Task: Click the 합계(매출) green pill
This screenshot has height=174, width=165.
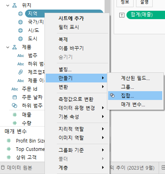Action: (x=146, y=15)
